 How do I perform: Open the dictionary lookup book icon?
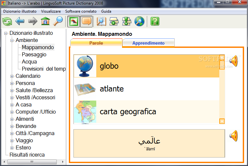pyautogui.click(x=101, y=21)
